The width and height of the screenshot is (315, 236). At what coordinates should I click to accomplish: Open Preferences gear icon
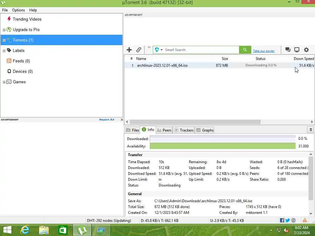(x=306, y=50)
